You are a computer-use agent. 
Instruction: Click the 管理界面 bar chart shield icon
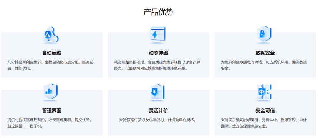51,92
